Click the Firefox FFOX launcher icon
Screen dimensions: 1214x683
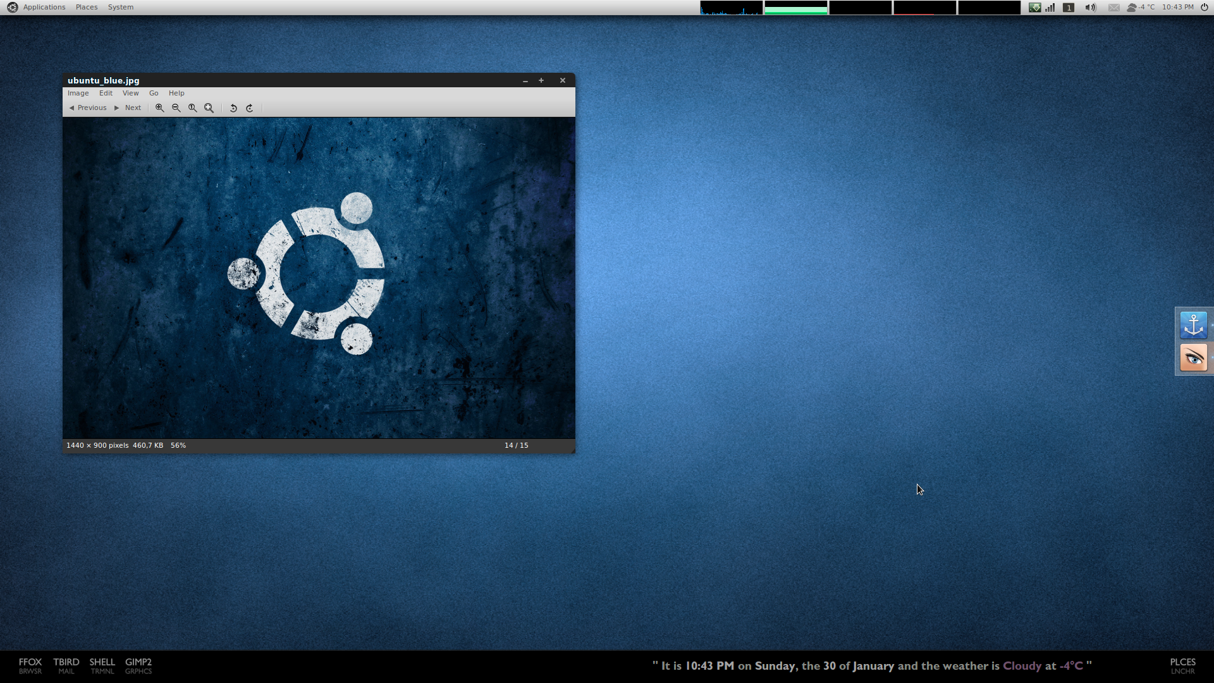tap(30, 665)
